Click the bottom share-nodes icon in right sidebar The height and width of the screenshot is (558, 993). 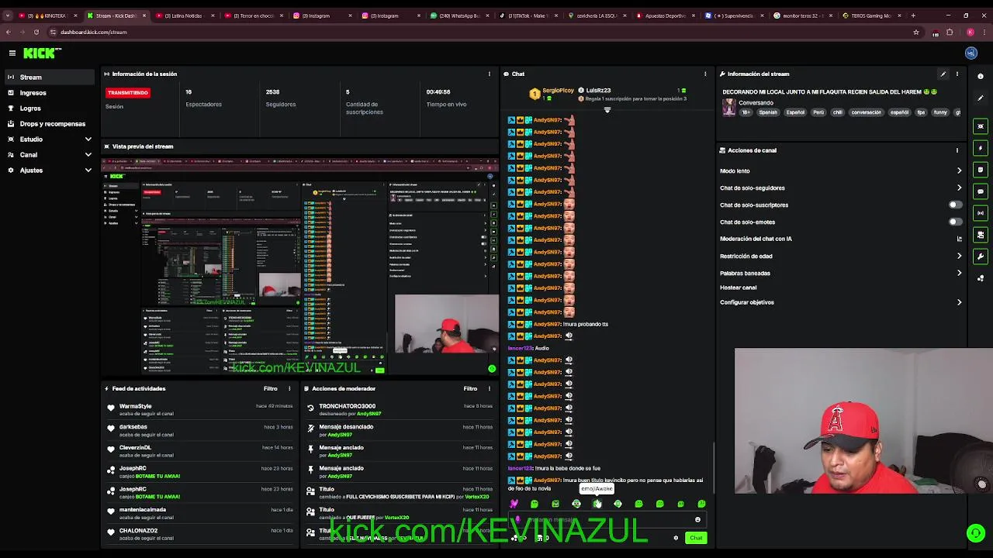click(x=981, y=278)
